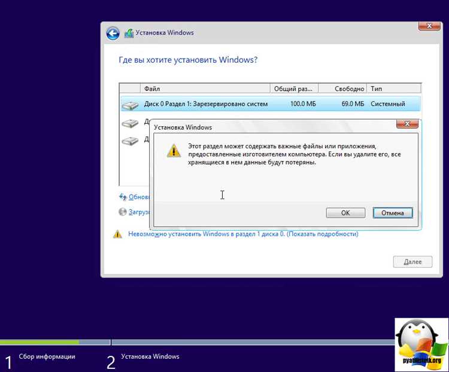This screenshot has width=449, height=372.
Task: Go back with the blue arrow button
Action: [113, 33]
